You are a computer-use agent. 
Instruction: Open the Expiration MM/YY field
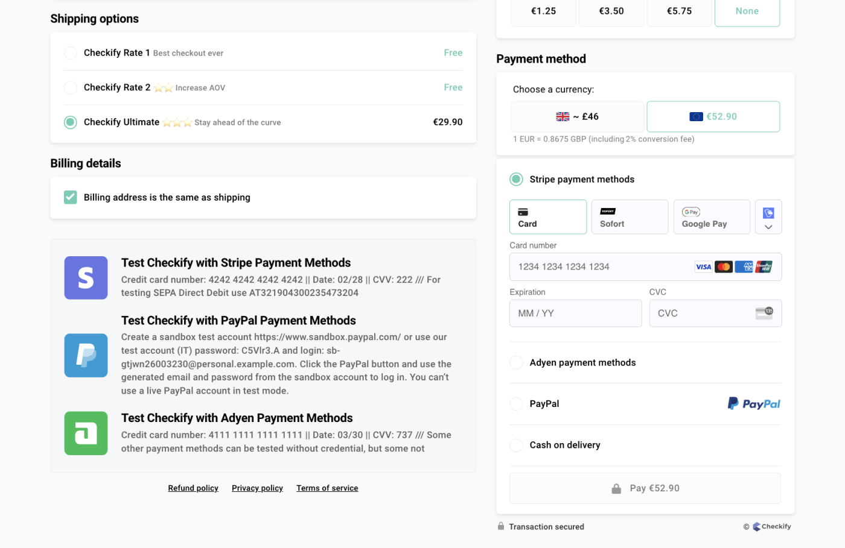tap(575, 313)
